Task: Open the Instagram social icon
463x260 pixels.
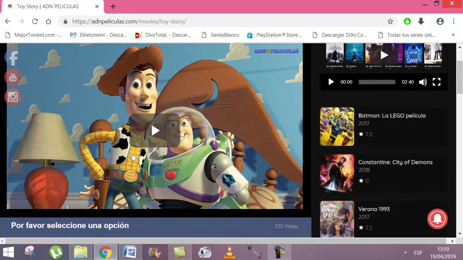Action: click(x=13, y=97)
